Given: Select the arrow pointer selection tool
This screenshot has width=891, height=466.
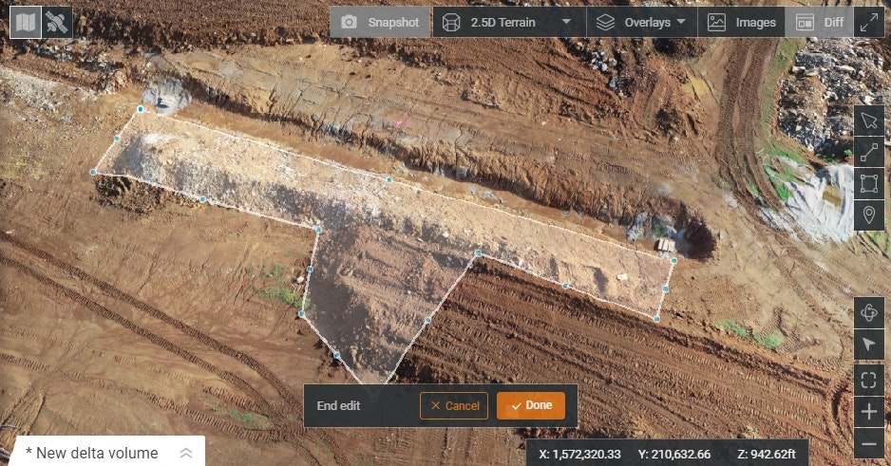Looking at the screenshot, I should (x=868, y=121).
